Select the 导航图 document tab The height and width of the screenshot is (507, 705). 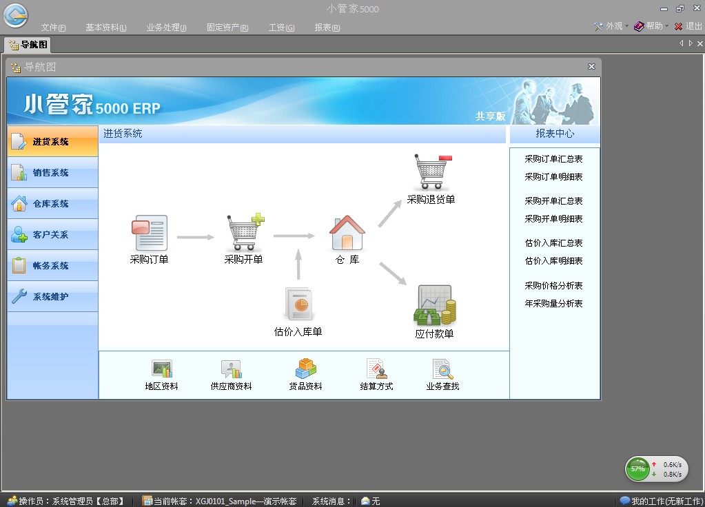pyautogui.click(x=28, y=45)
